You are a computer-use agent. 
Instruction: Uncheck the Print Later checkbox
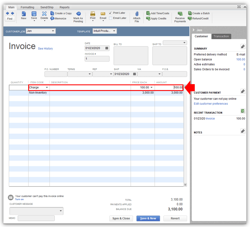pos(111,13)
